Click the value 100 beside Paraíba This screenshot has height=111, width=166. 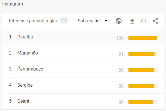(120, 38)
